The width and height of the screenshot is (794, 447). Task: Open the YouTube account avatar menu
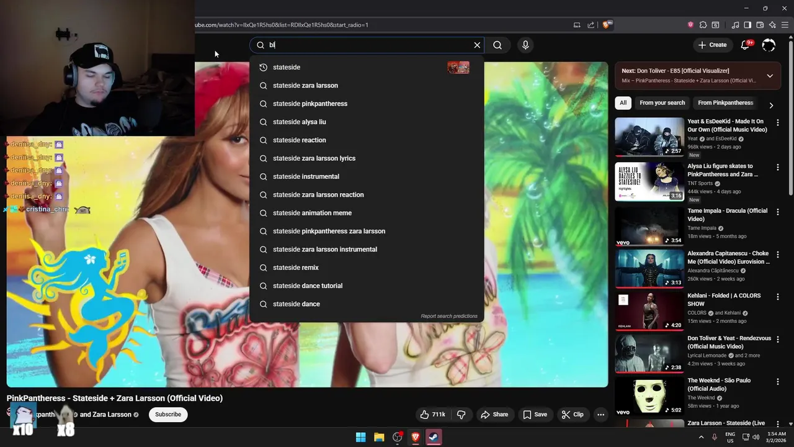point(769,45)
